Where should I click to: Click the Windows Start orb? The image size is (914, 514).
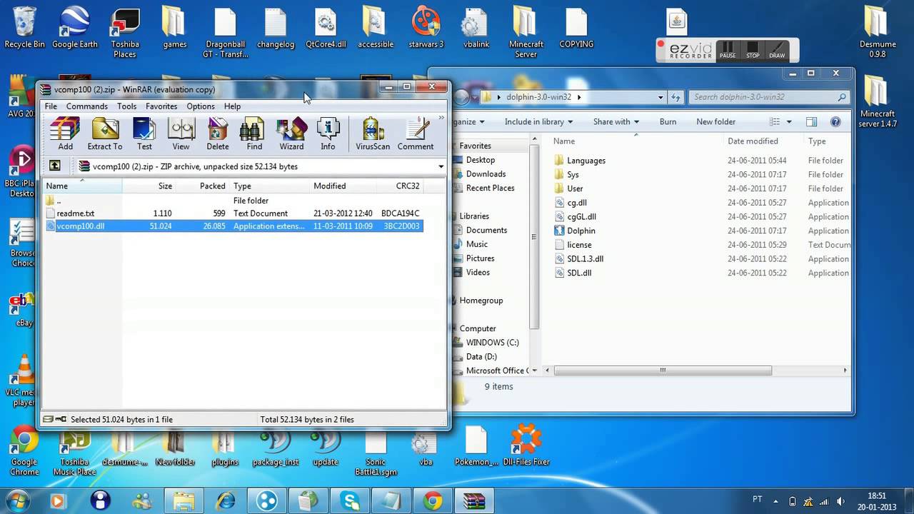click(16, 500)
